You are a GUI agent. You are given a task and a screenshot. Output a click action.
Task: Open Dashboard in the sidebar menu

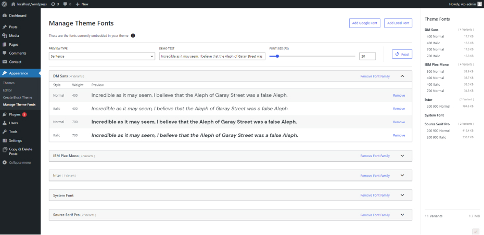coord(18,16)
